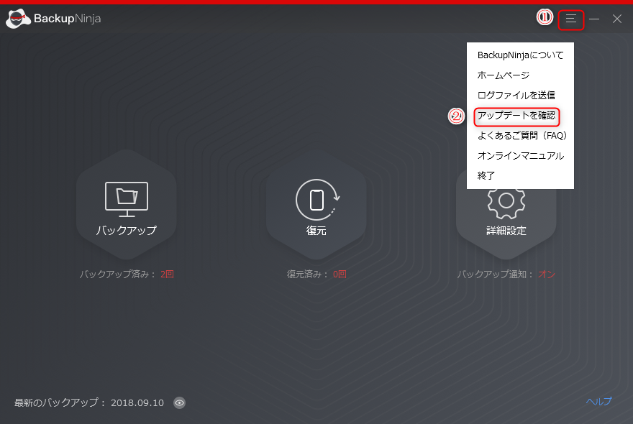The image size is (633, 424).
Task: Open the バックアップ hexagon tile
Action: tap(127, 205)
